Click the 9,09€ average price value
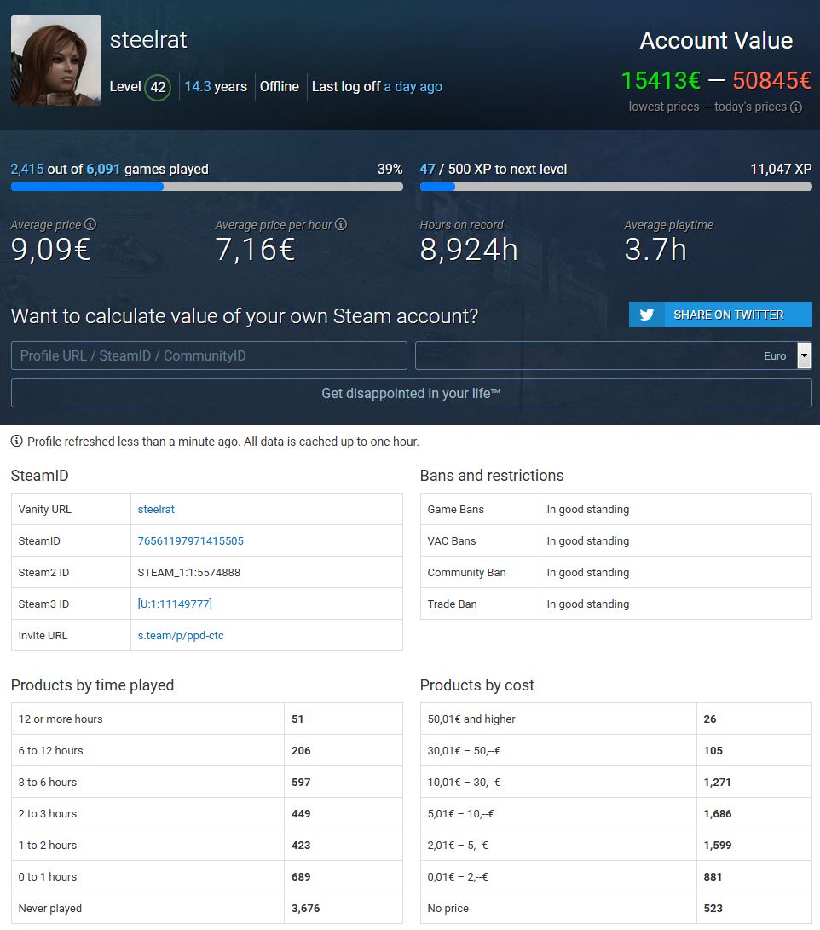Image resolution: width=820 pixels, height=930 pixels. tap(50, 249)
